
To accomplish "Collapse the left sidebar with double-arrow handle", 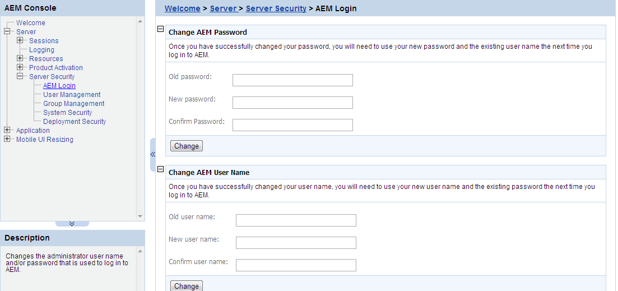I will [153, 155].
